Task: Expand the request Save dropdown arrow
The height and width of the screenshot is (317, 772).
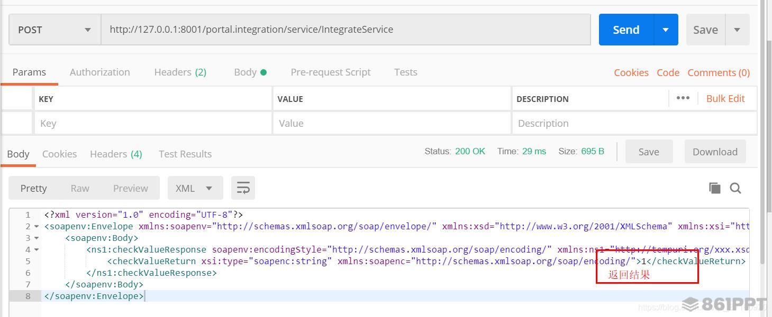Action: 737,30
